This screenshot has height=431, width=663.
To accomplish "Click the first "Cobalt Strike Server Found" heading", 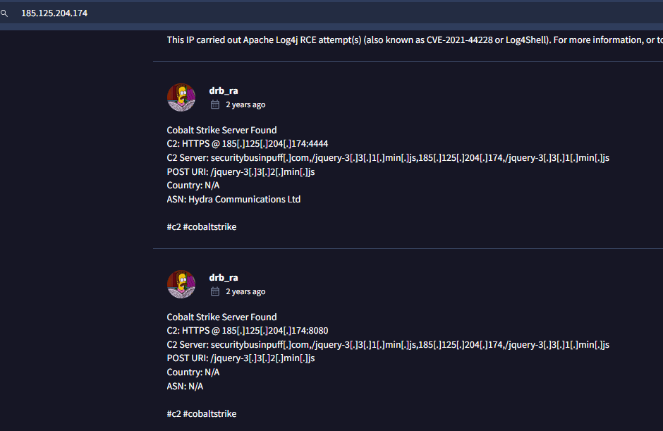I will (221, 130).
